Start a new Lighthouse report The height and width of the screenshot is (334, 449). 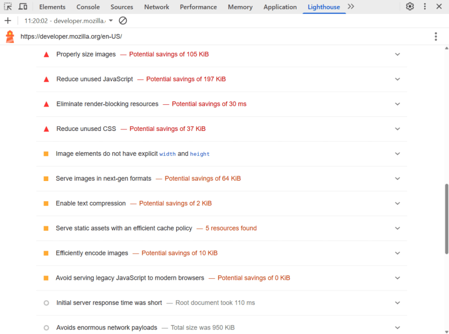[x=7, y=21]
